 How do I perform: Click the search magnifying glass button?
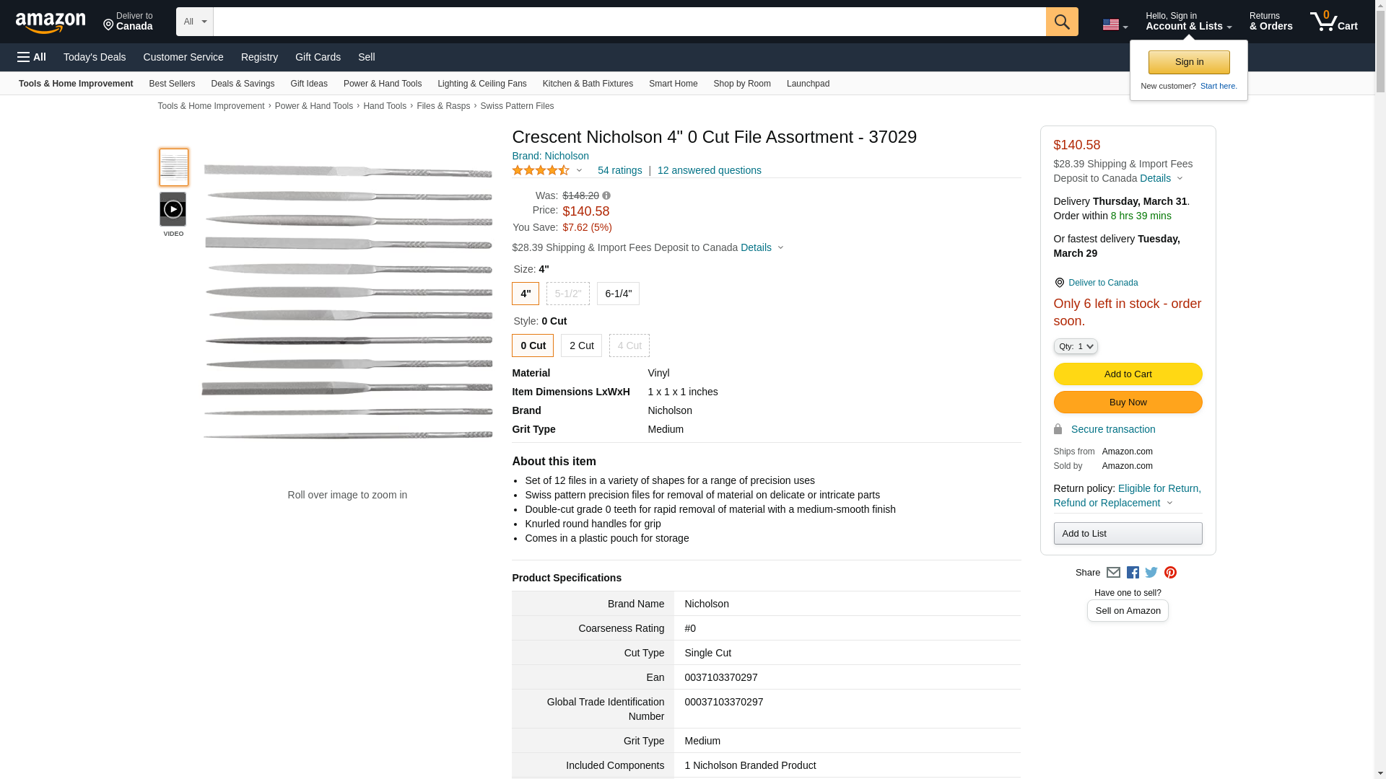(1061, 22)
